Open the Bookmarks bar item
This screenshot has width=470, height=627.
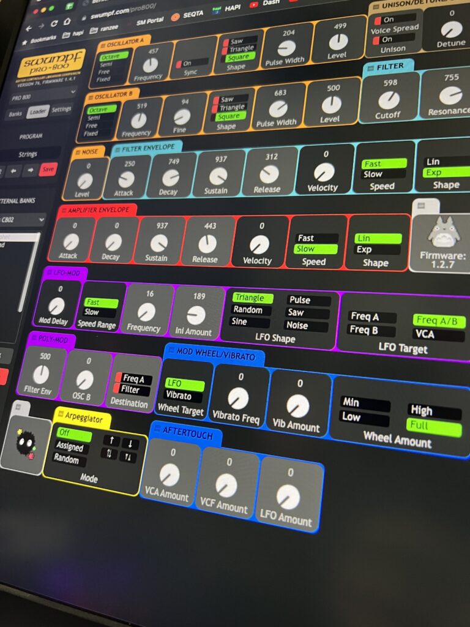click(x=39, y=40)
